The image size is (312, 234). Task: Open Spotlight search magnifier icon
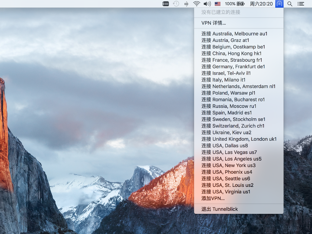point(290,4)
